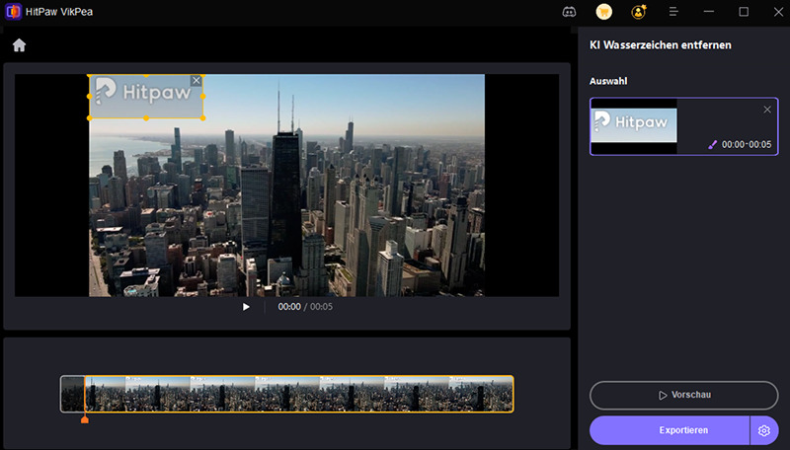This screenshot has height=450, width=790.
Task: Click the HitPaw VikPea app logo
Action: 13,12
